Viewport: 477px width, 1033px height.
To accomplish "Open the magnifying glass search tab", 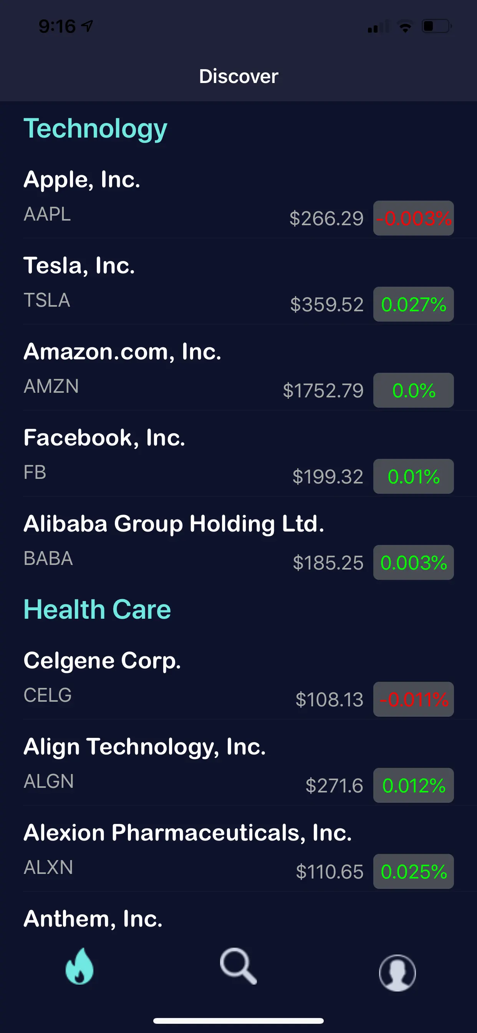I will coord(238,967).
